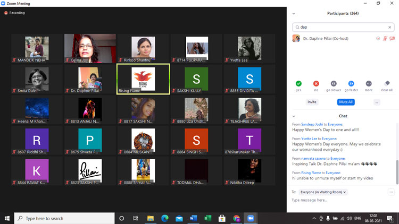Clear the participant search with the X

[389, 27]
